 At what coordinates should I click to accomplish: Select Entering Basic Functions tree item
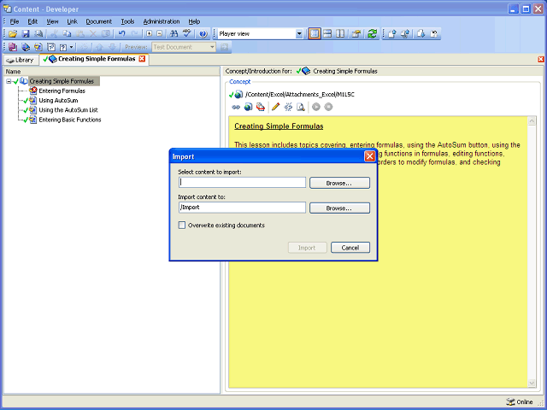pyautogui.click(x=70, y=120)
